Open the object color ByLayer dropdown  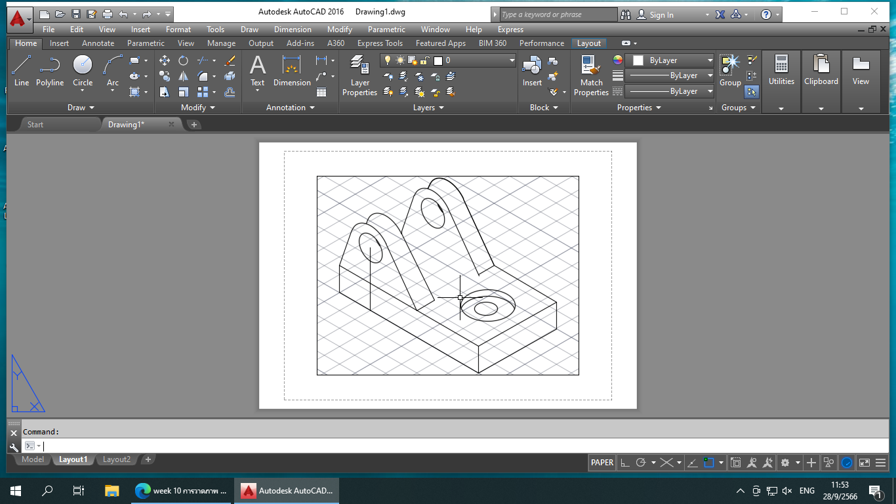pyautogui.click(x=670, y=60)
